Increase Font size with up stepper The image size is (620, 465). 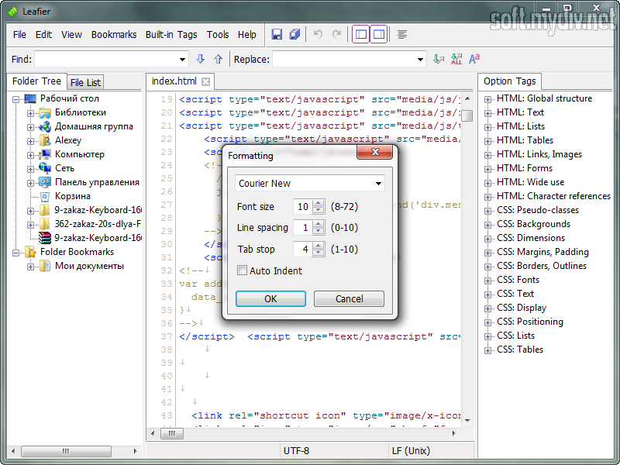pos(319,203)
